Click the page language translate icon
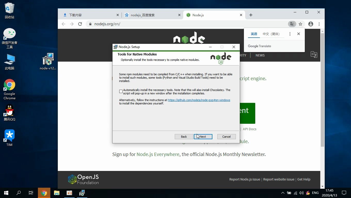Viewport: 351px width, 198px height. (x=314, y=55)
